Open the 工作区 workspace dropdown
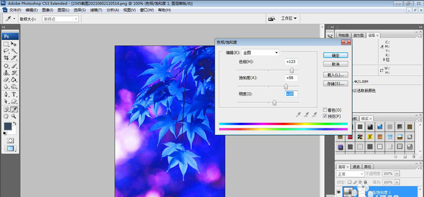This screenshot has height=197, width=424. pyautogui.click(x=289, y=18)
